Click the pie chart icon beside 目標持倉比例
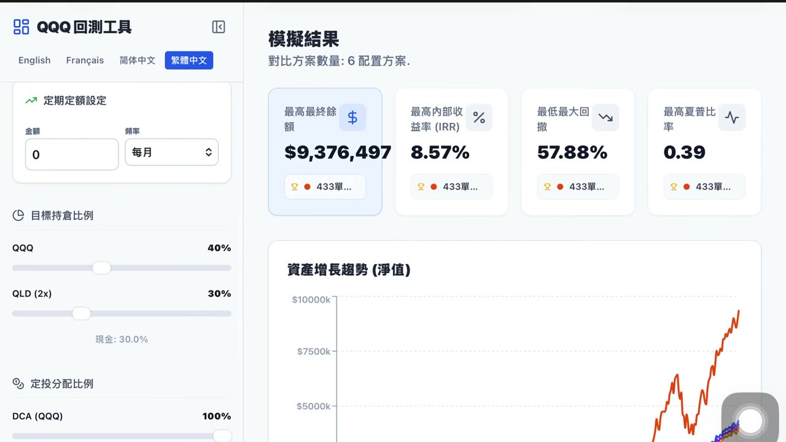The height and width of the screenshot is (442, 786). coord(18,215)
